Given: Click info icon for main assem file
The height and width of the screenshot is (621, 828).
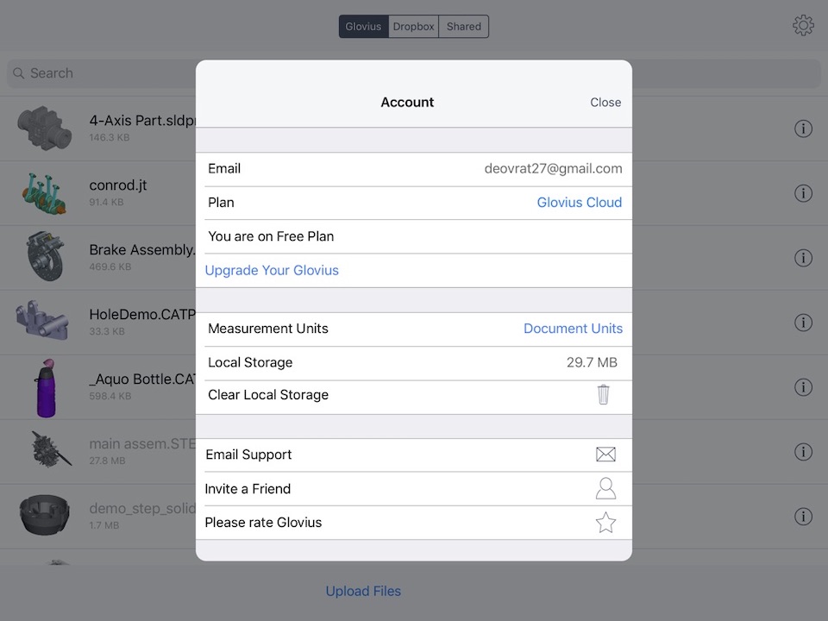Looking at the screenshot, I should 803,452.
